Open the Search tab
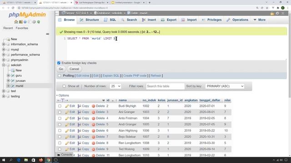291x163 pixels. [129, 20]
